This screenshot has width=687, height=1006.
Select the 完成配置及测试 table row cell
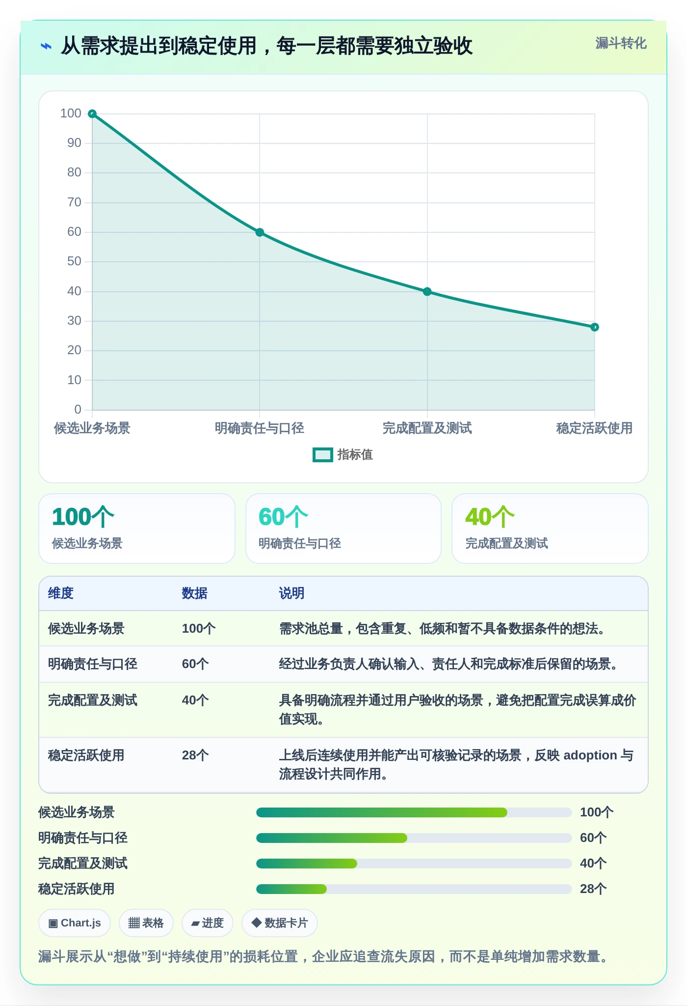(x=93, y=700)
